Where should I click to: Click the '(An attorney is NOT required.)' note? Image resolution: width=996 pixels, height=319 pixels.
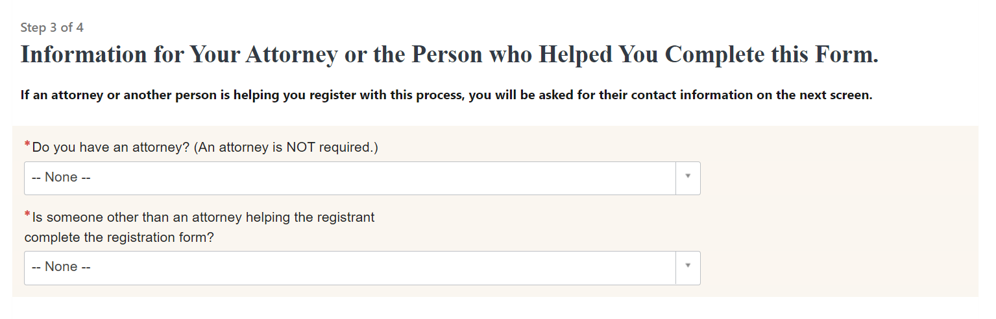click(x=285, y=148)
